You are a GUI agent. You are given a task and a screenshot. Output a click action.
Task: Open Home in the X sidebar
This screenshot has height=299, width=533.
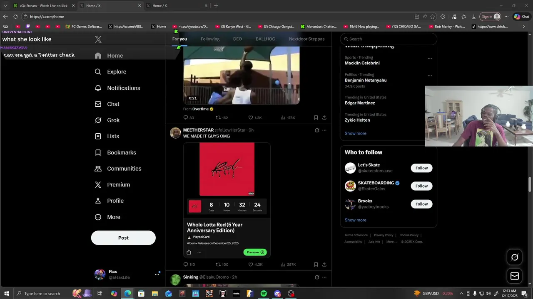(x=109, y=56)
